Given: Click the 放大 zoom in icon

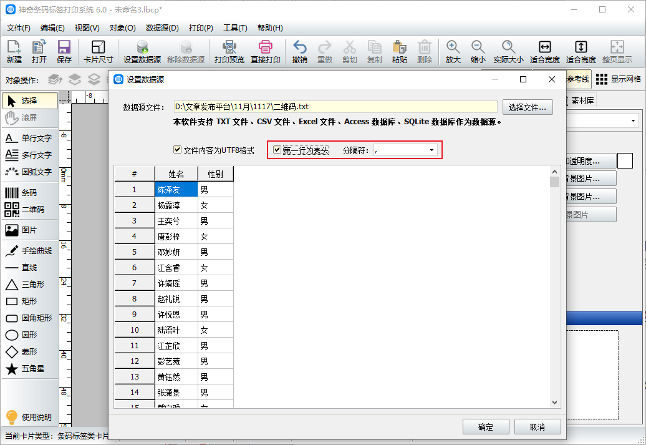Looking at the screenshot, I should pos(453,52).
